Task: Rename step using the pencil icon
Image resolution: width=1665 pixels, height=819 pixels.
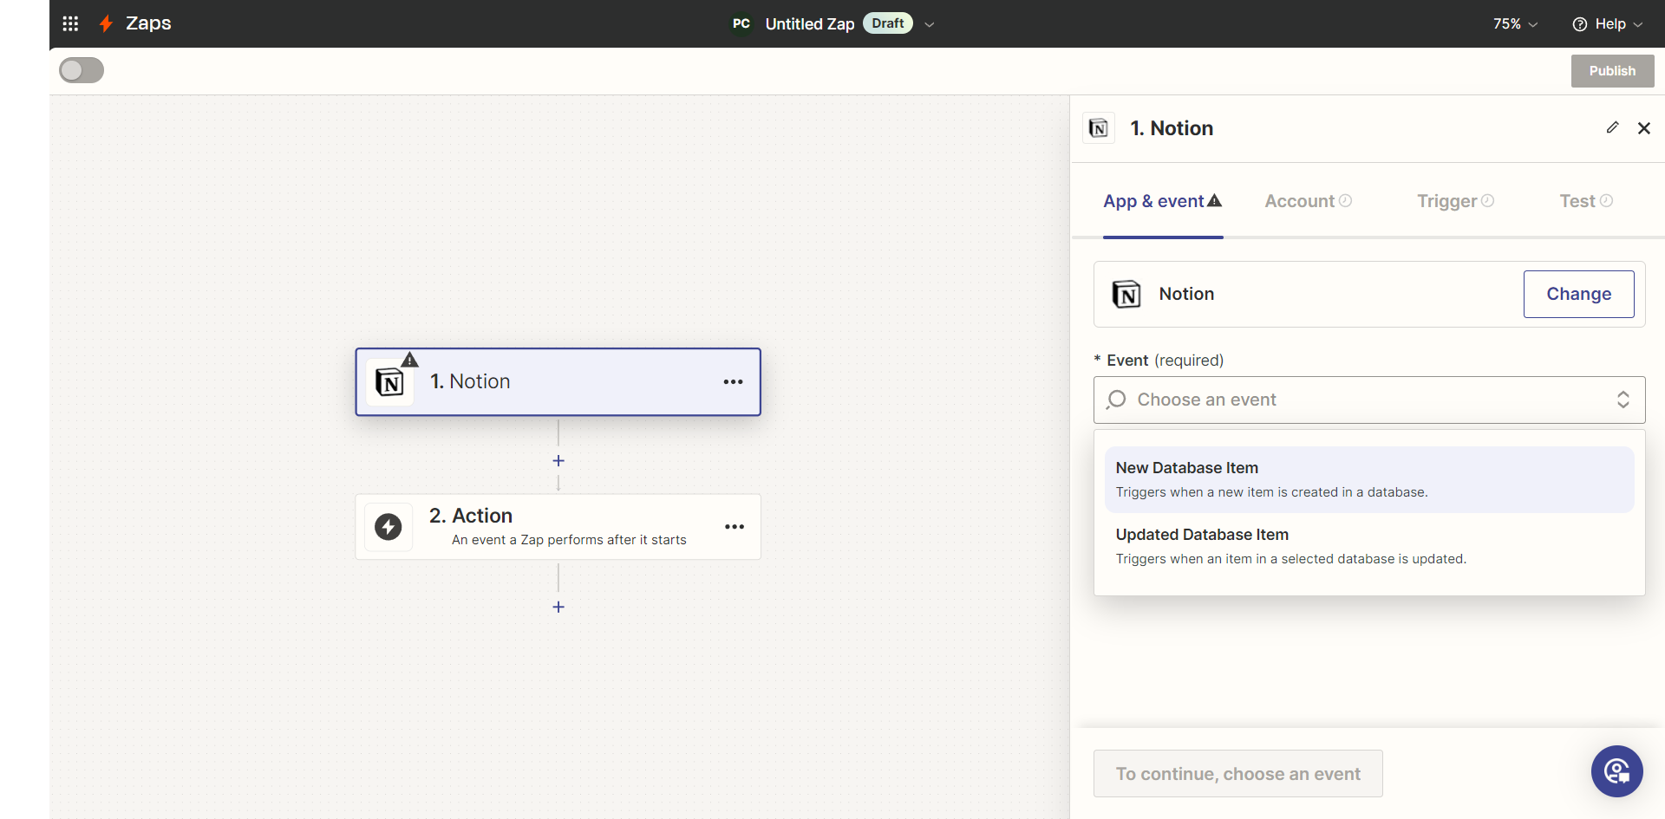Action: pos(1612,127)
